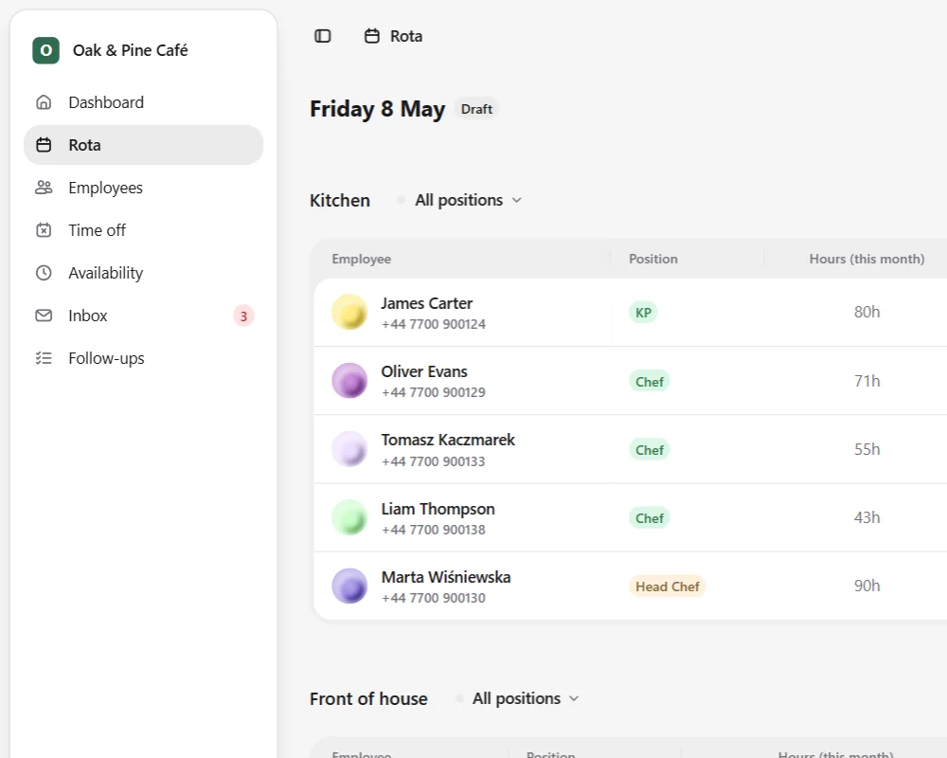Click the Front of house section heading
The width and height of the screenshot is (947, 758).
point(368,698)
